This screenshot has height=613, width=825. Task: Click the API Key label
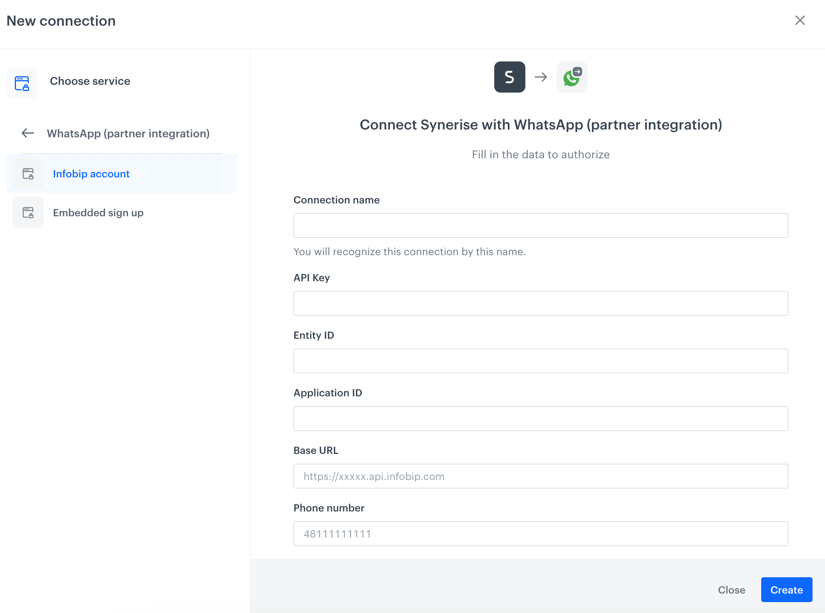click(x=311, y=278)
